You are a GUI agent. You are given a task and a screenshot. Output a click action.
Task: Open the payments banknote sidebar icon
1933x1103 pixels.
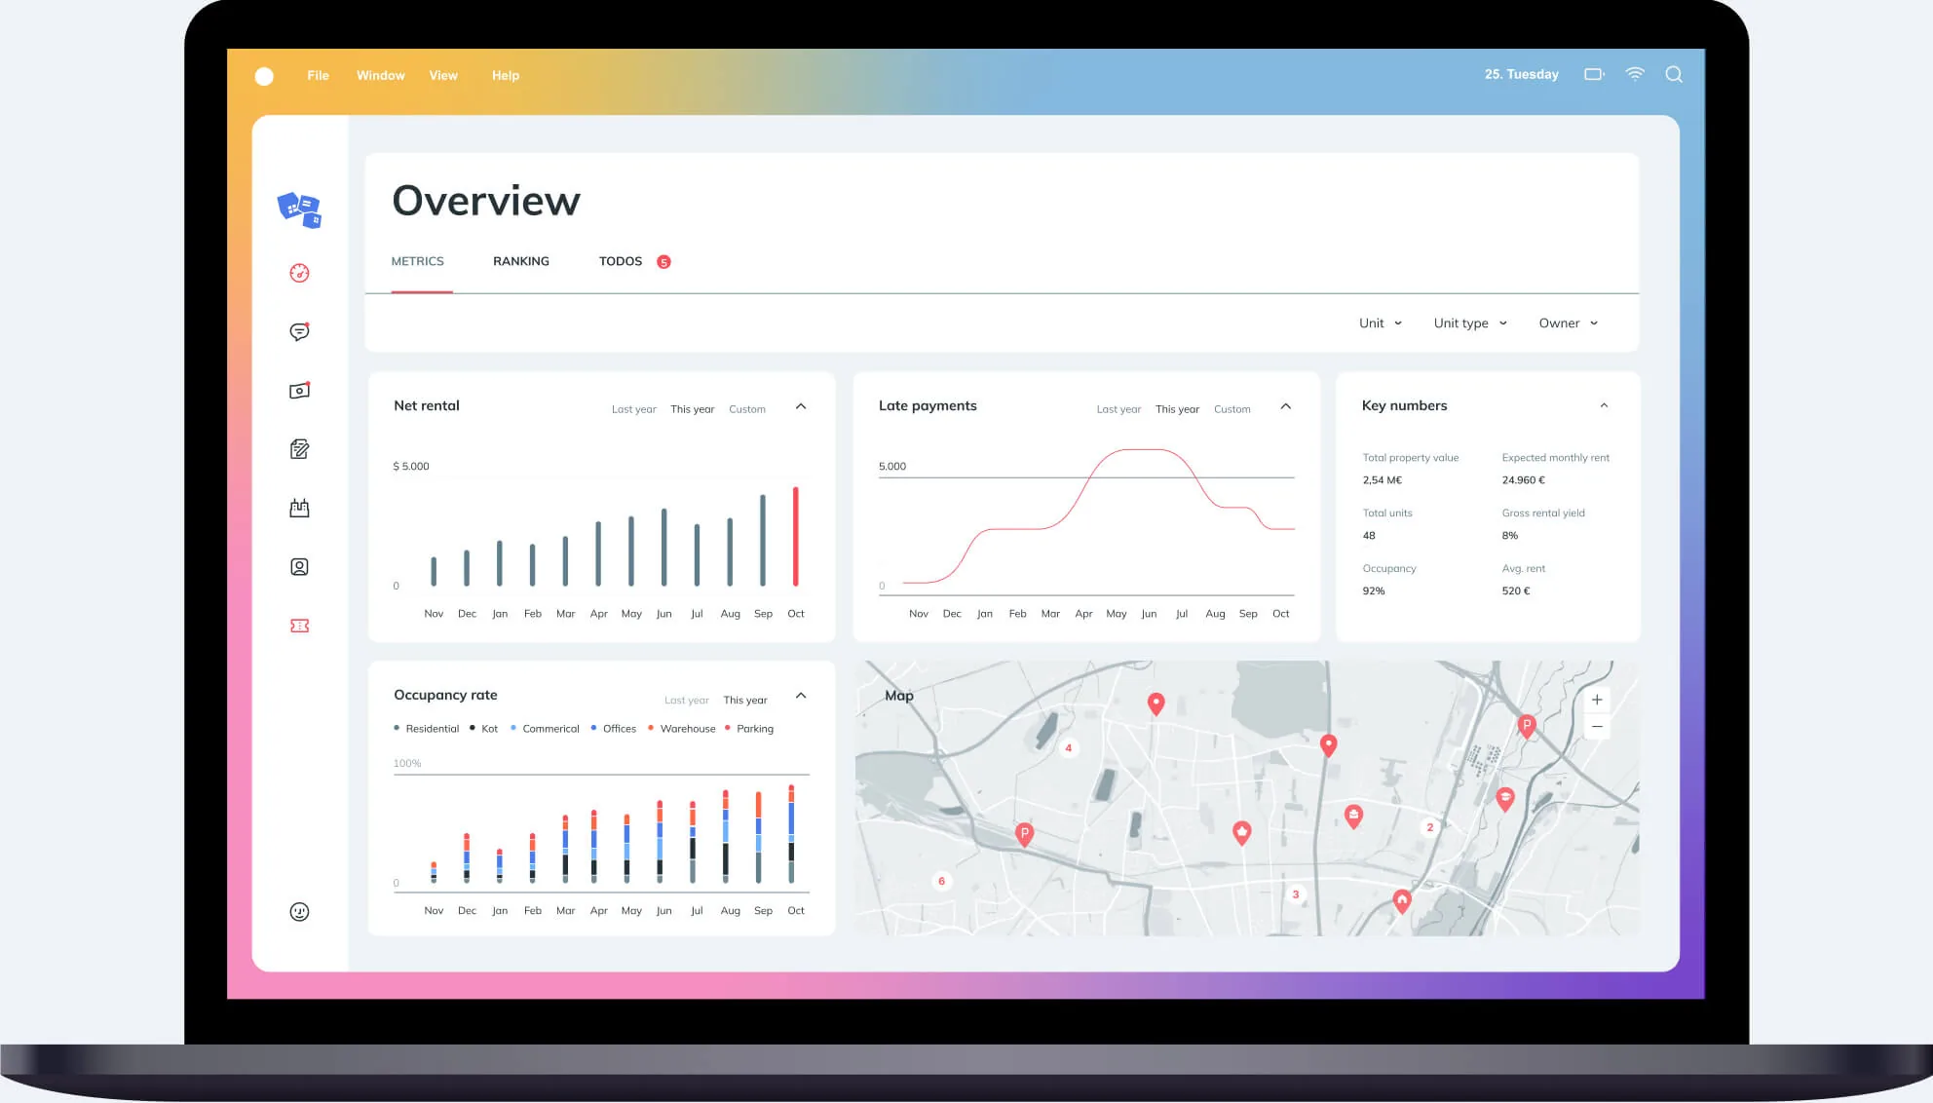tap(299, 391)
